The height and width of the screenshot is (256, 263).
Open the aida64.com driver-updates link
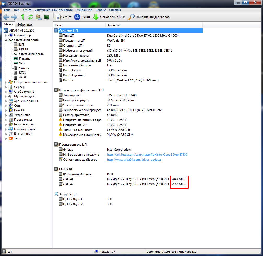(134, 160)
